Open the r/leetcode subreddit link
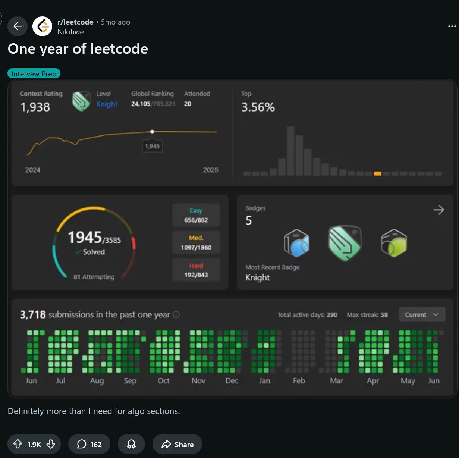Image resolution: width=459 pixels, height=458 pixels. (75, 22)
